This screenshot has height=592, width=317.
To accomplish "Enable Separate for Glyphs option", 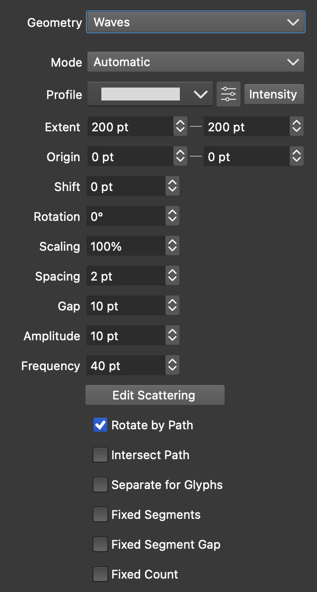I will [x=100, y=485].
